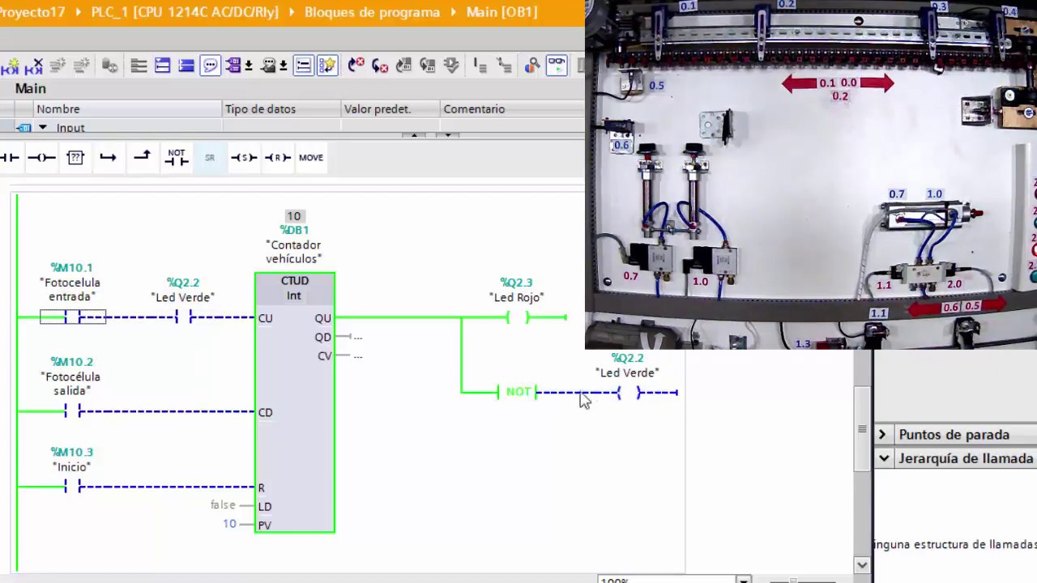This screenshot has height=583, width=1037.
Task: Collapse Jerarquía de llamada section
Action: tap(883, 458)
